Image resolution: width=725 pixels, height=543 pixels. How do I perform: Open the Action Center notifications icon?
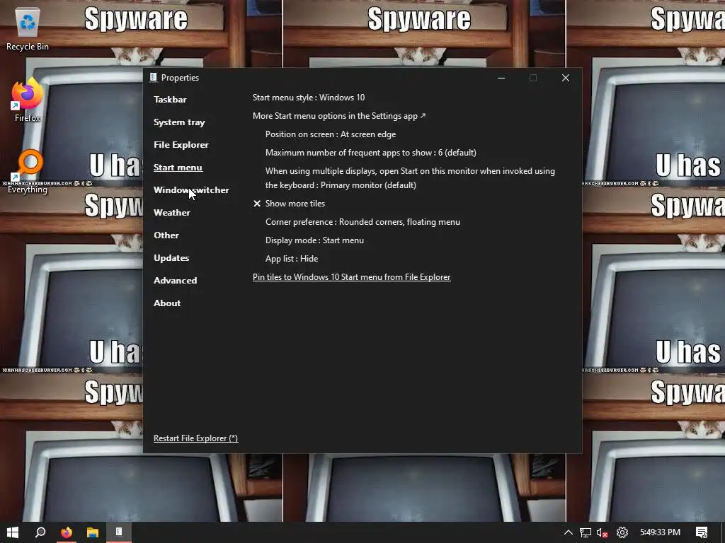[702, 532]
